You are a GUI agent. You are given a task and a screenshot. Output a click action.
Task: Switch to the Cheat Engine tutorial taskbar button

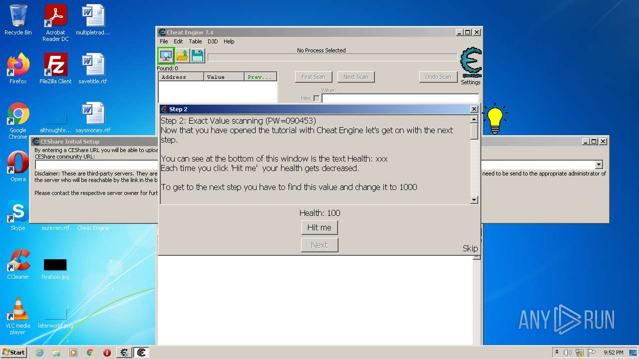pyautogui.click(x=141, y=353)
